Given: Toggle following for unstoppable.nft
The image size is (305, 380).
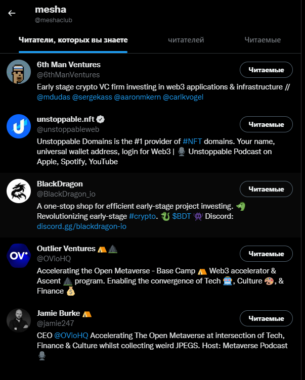Looking at the screenshot, I should pyautogui.click(x=266, y=124).
